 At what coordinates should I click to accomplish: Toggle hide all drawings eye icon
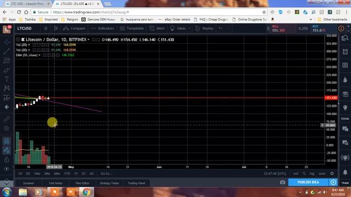tap(7, 169)
